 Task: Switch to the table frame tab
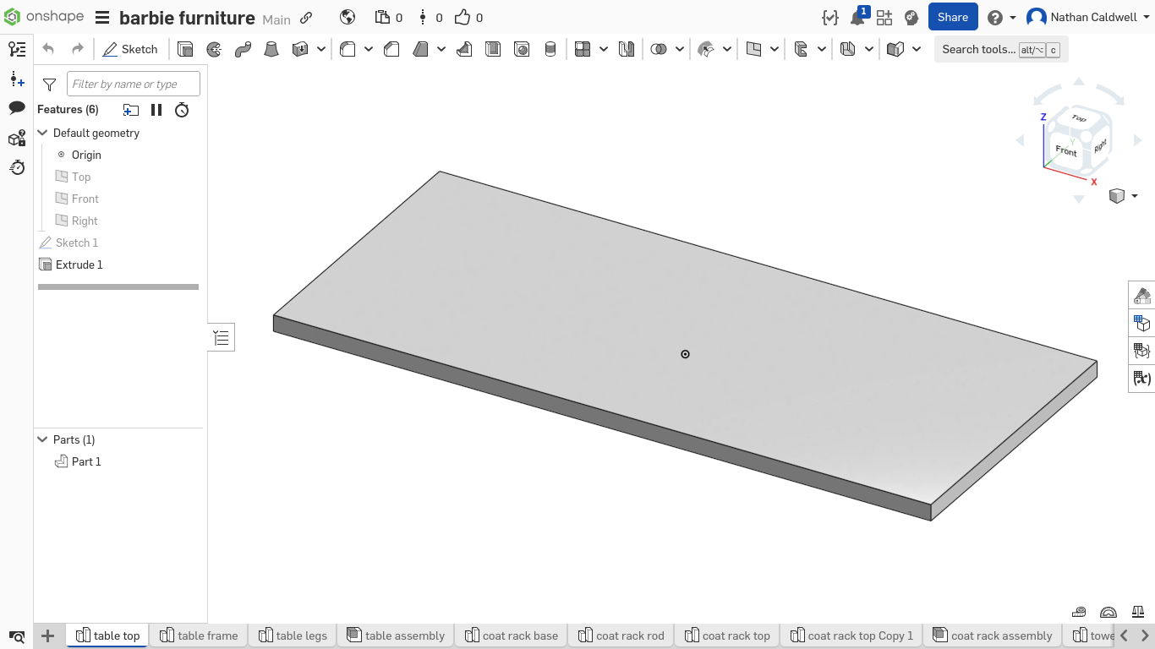pos(200,635)
